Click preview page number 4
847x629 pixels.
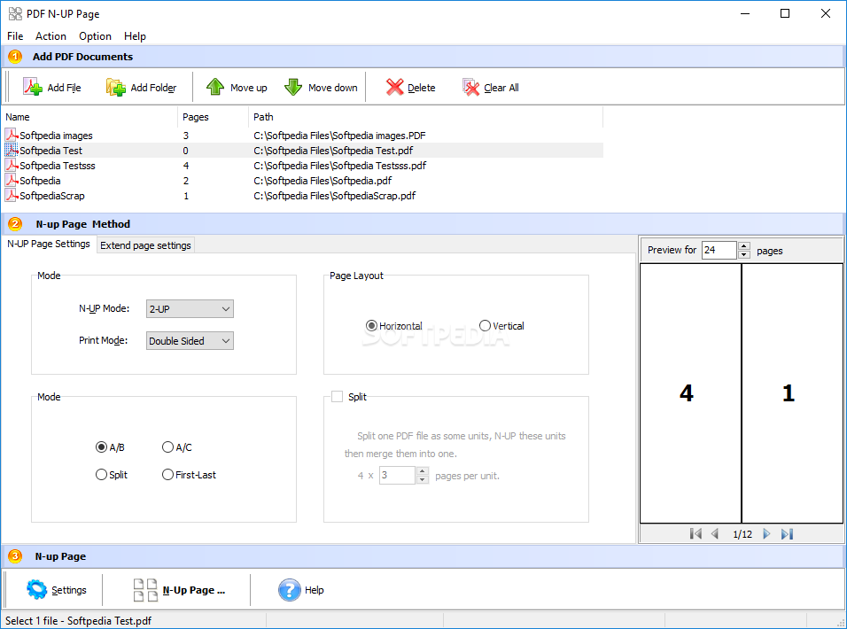point(687,392)
